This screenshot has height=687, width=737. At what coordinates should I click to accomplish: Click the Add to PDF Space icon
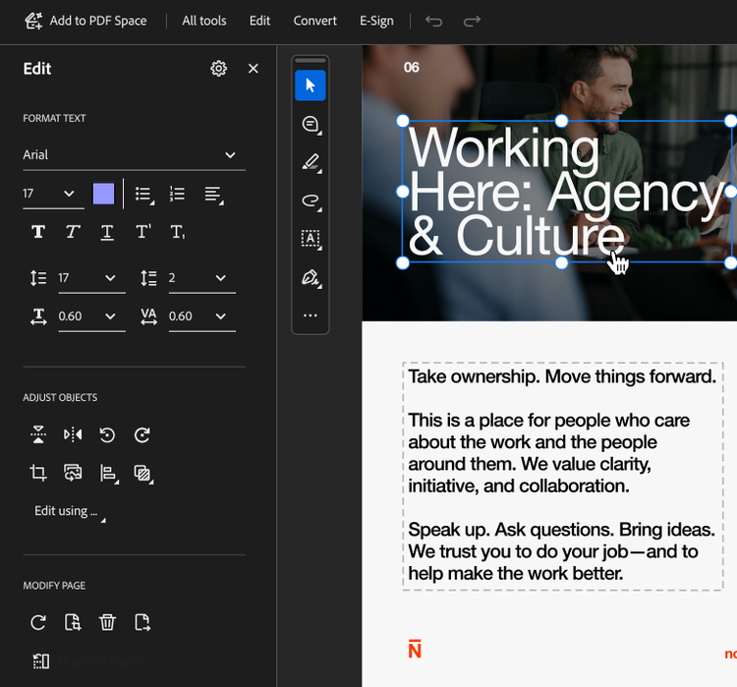(33, 21)
